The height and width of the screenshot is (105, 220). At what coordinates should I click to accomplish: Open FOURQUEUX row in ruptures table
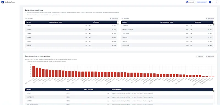[119, 97]
